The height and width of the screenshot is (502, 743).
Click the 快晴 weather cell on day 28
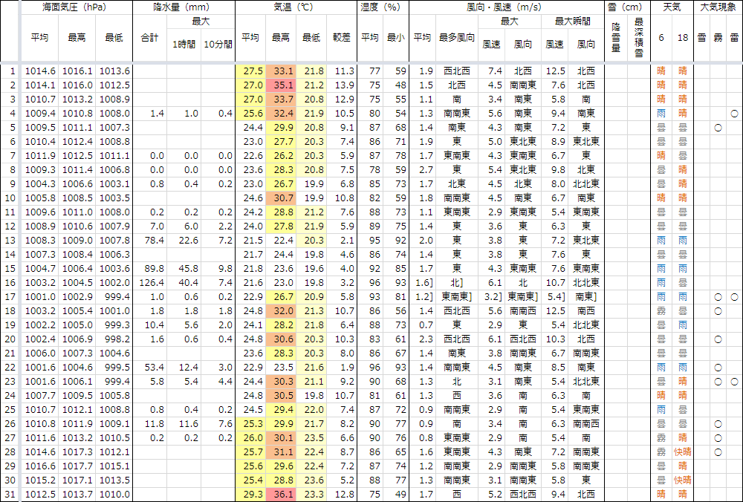(683, 452)
